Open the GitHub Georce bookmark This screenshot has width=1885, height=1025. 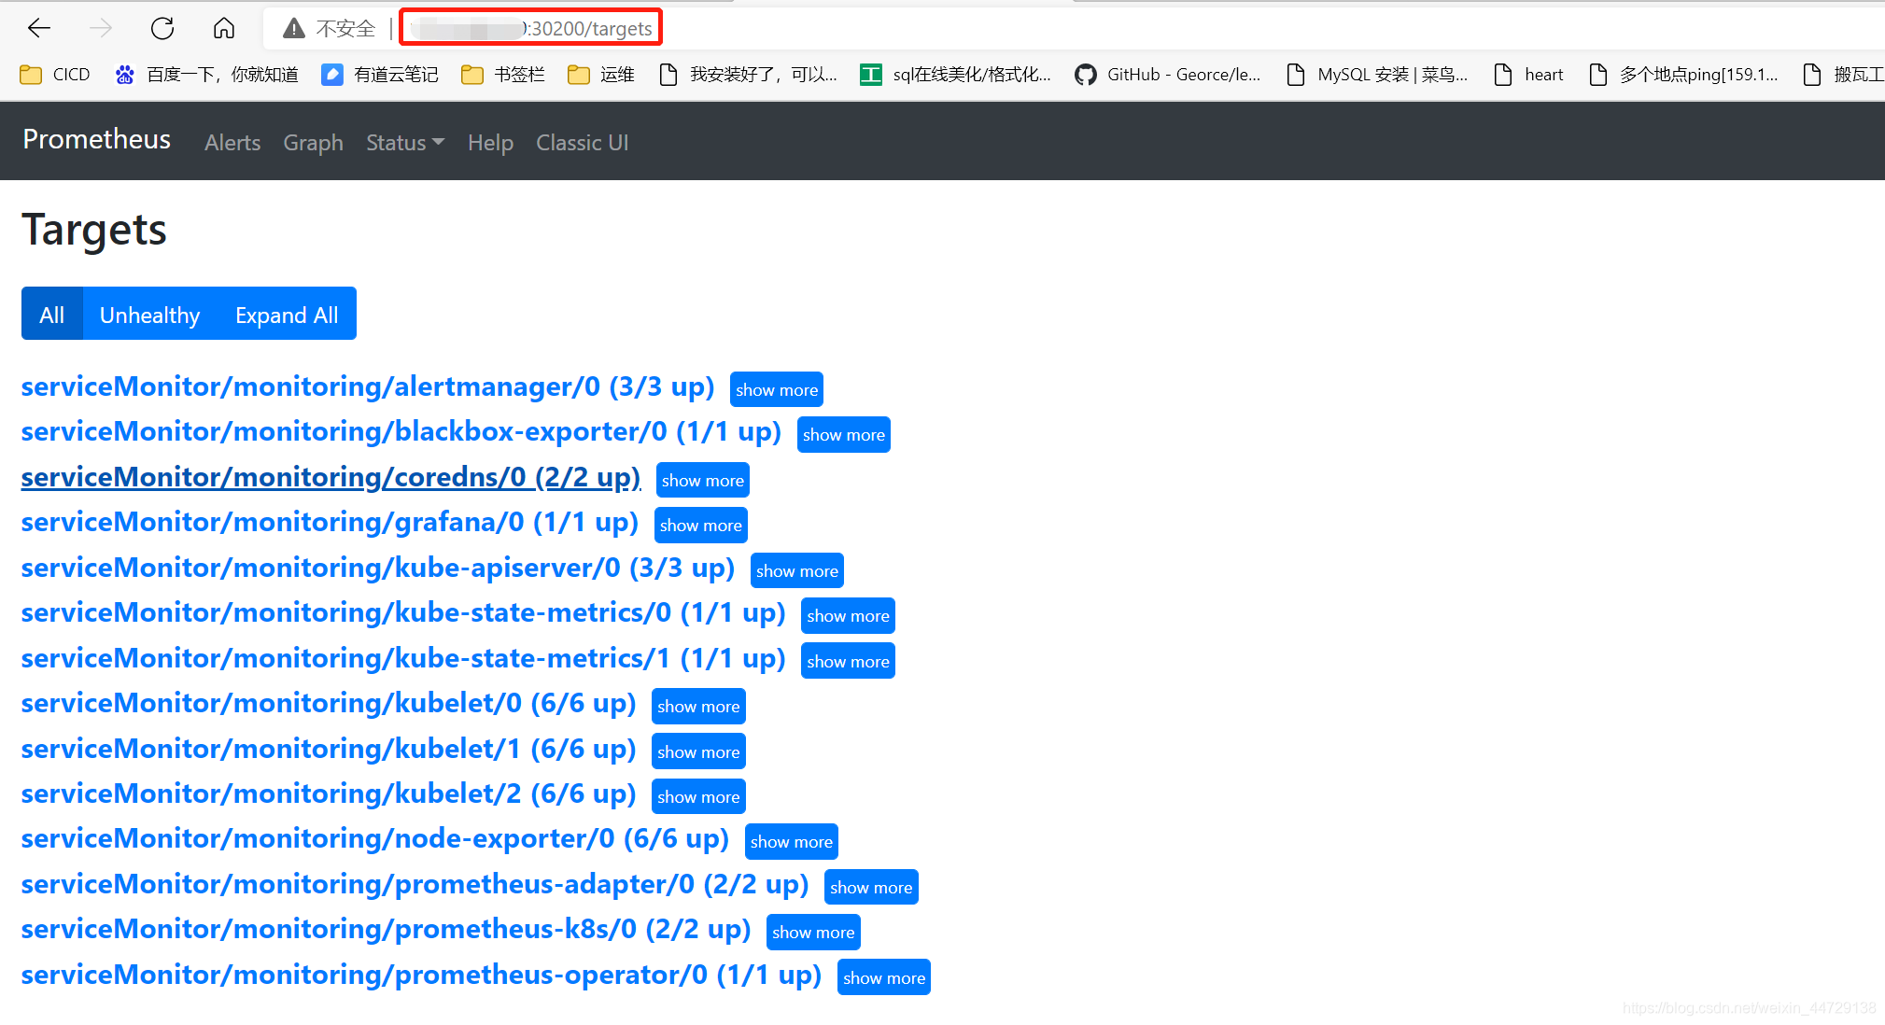[x=1168, y=75]
